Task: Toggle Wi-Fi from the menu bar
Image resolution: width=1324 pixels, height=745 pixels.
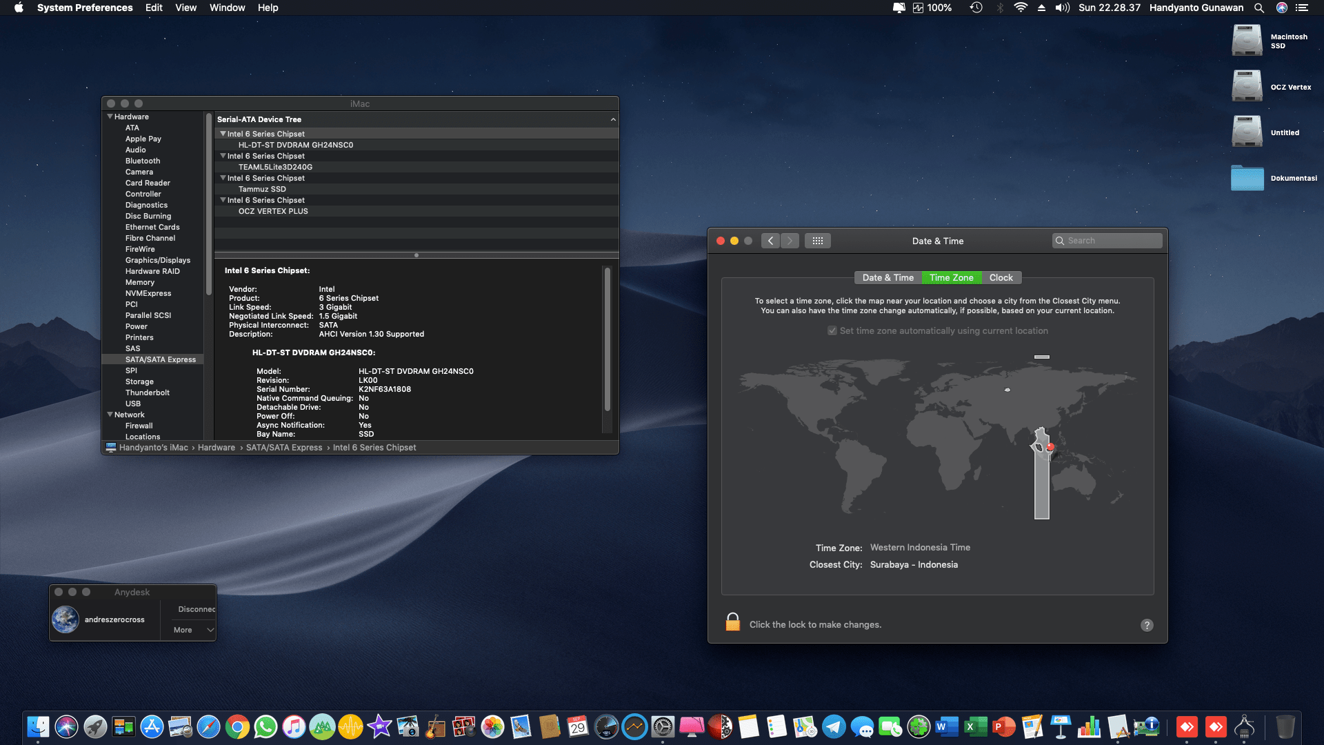Action: (1020, 8)
